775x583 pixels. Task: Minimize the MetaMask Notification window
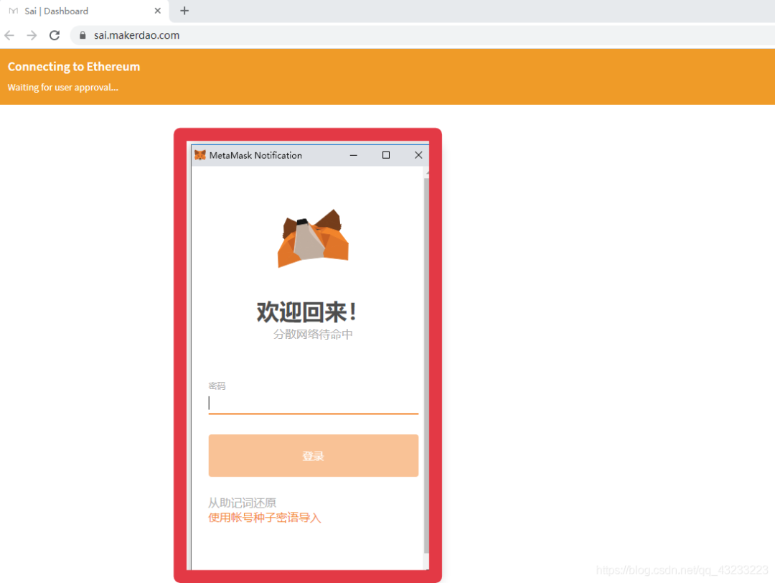tap(353, 155)
